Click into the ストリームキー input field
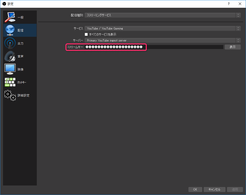Viewport: 246px width, 195px height. click(154, 47)
